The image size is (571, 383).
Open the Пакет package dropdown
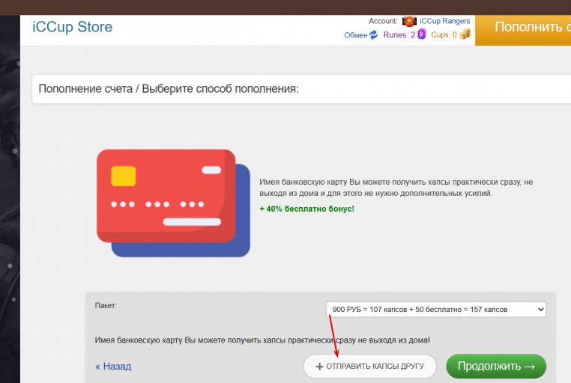pyautogui.click(x=436, y=309)
